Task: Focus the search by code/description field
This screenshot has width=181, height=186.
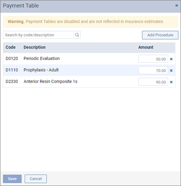Action: 38,35
